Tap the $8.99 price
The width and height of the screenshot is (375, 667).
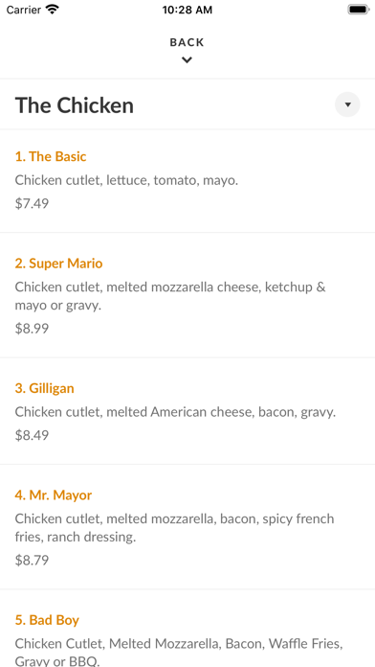(32, 329)
